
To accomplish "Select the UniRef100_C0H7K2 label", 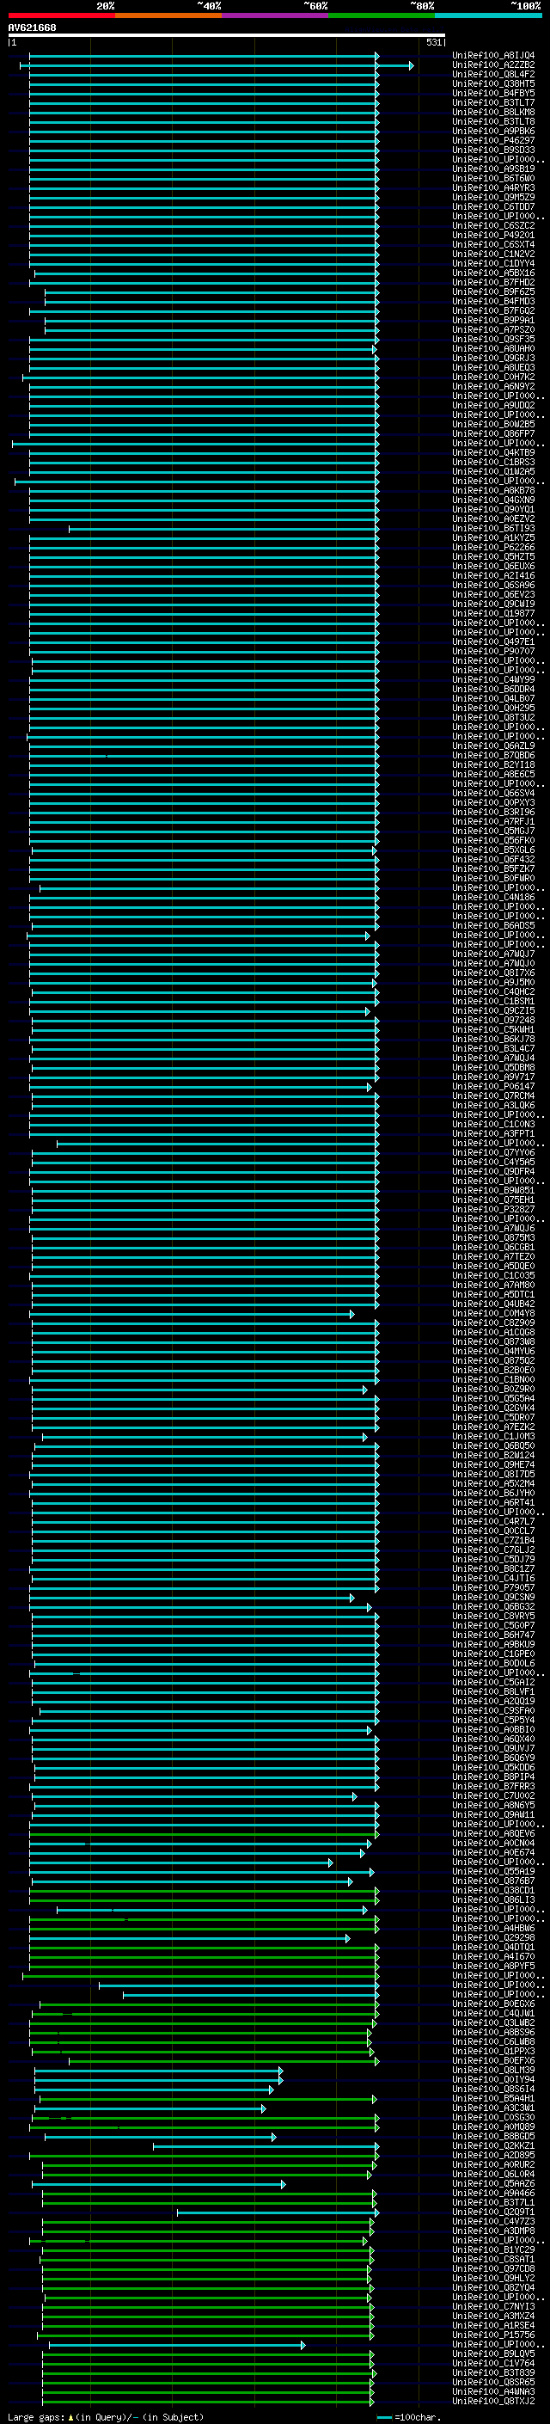I will tap(493, 377).
